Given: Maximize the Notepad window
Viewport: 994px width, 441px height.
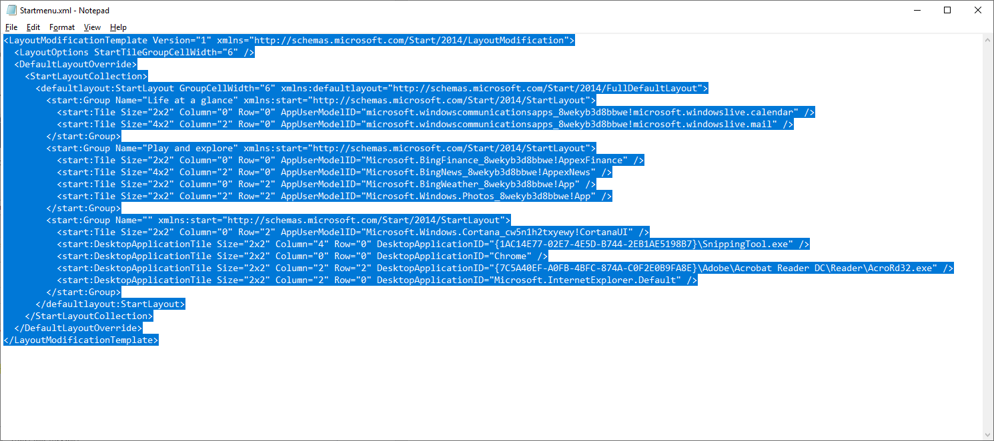Looking at the screenshot, I should click(x=947, y=10).
